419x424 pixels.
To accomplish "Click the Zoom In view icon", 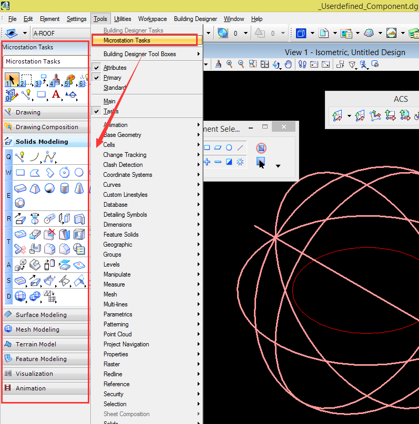I will pos(230,64).
